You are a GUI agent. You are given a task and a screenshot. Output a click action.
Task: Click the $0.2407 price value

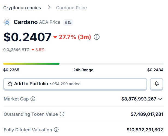pyautogui.click(x=27, y=37)
